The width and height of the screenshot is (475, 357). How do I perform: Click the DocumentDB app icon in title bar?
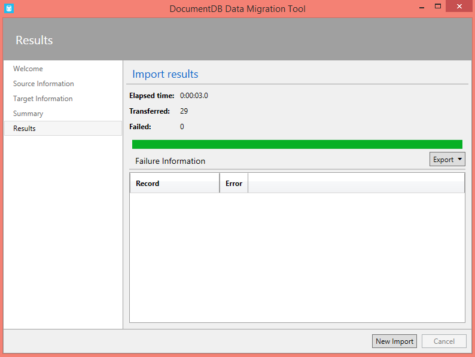(x=9, y=8)
